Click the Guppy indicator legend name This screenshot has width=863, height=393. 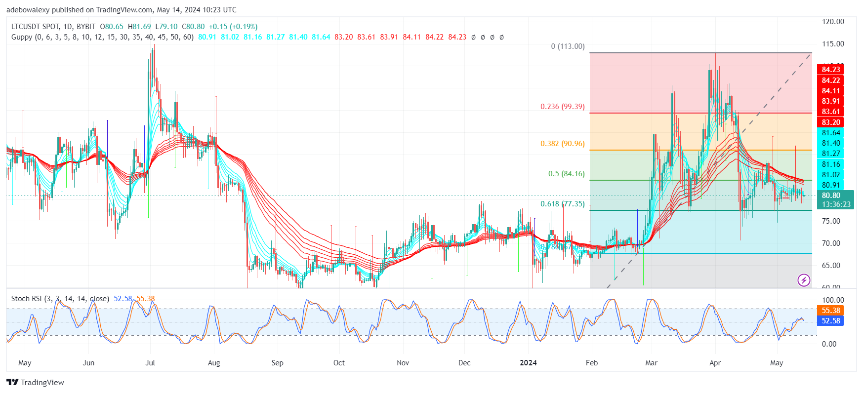tap(22, 37)
